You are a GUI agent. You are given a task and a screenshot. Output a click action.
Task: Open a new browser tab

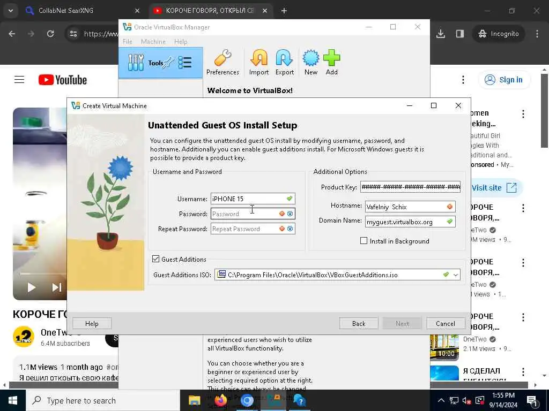[284, 11]
